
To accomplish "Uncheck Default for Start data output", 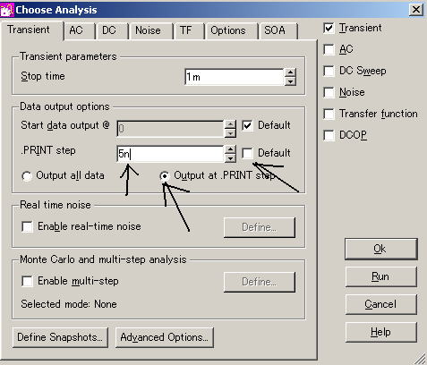I will coord(247,125).
